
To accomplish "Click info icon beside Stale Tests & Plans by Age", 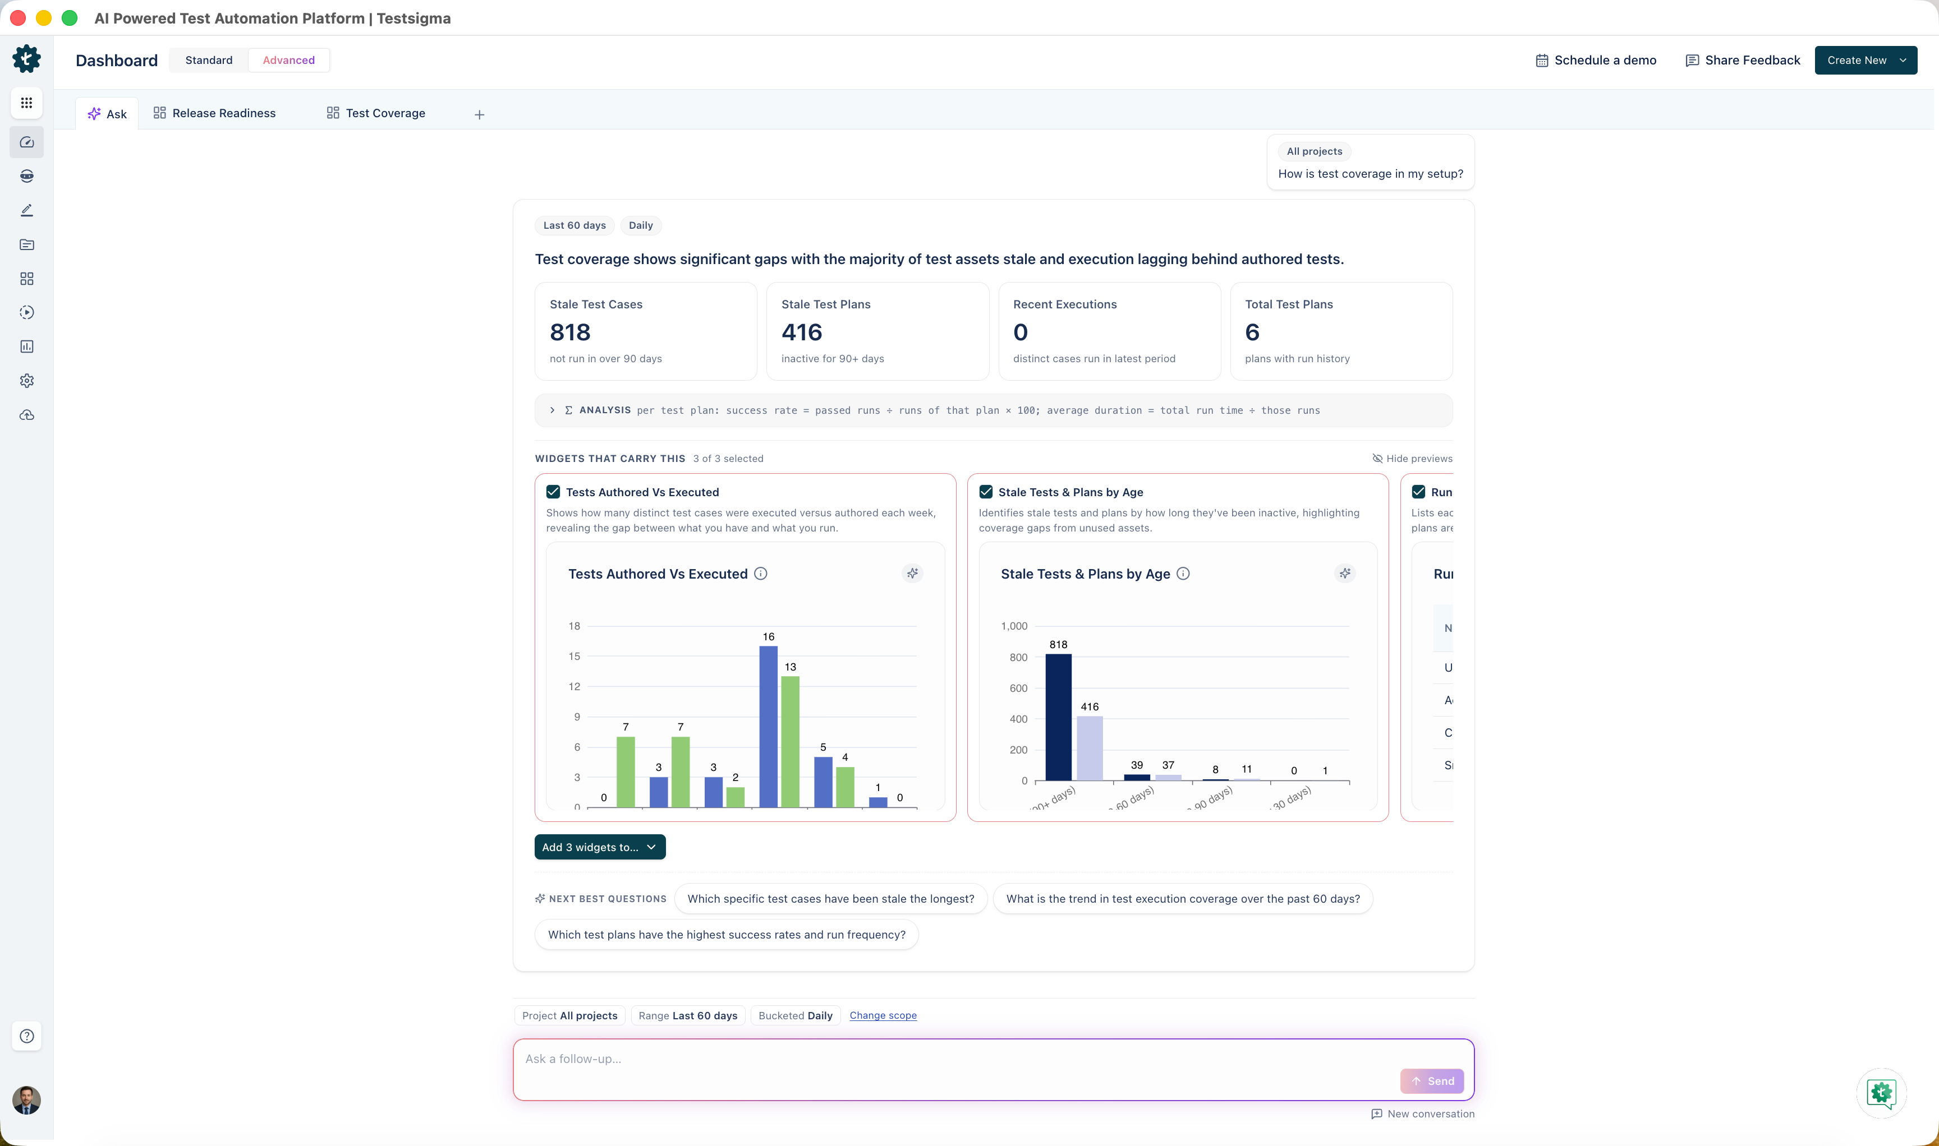I will point(1183,573).
